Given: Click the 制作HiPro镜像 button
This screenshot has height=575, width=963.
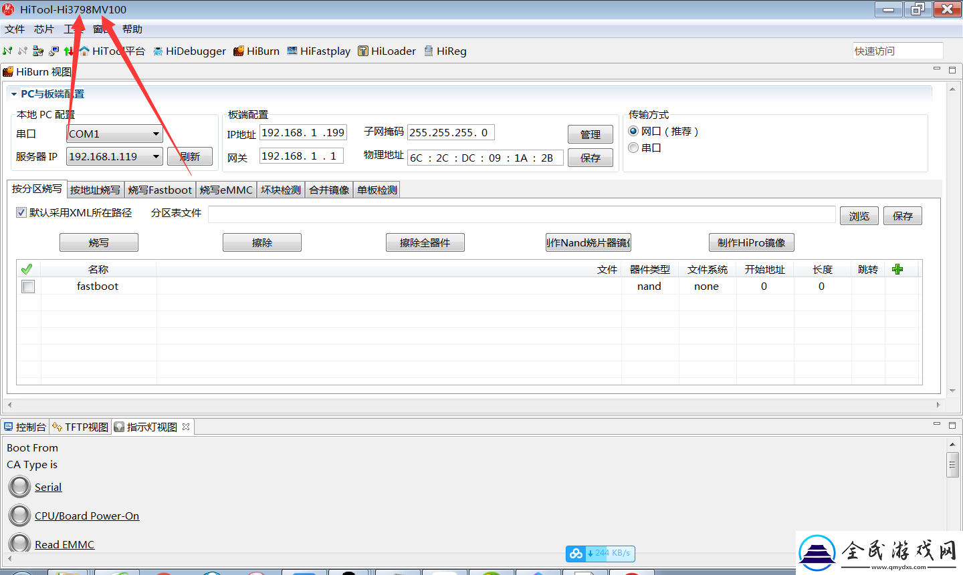Looking at the screenshot, I should (x=752, y=242).
